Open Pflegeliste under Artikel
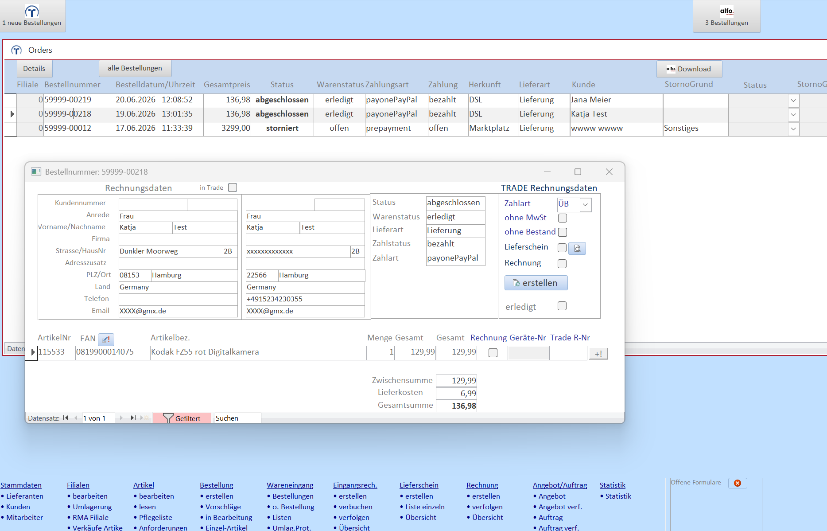 click(x=155, y=517)
